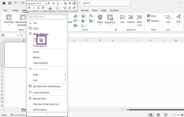Expand the context menu bottom chevron
The image size is (184, 117).
point(47,114)
